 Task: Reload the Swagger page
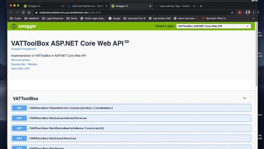coord(23,12)
